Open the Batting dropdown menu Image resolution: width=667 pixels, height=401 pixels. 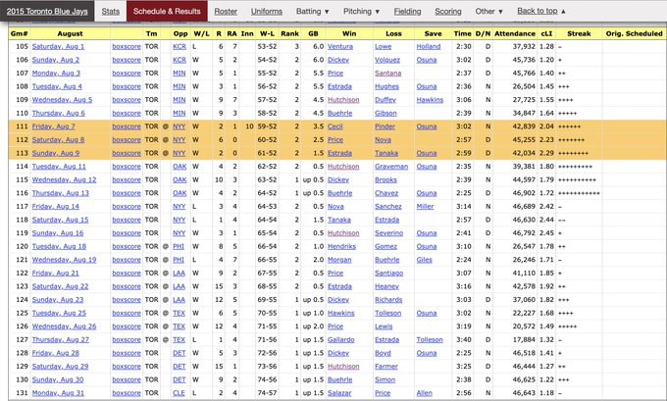[x=312, y=12]
